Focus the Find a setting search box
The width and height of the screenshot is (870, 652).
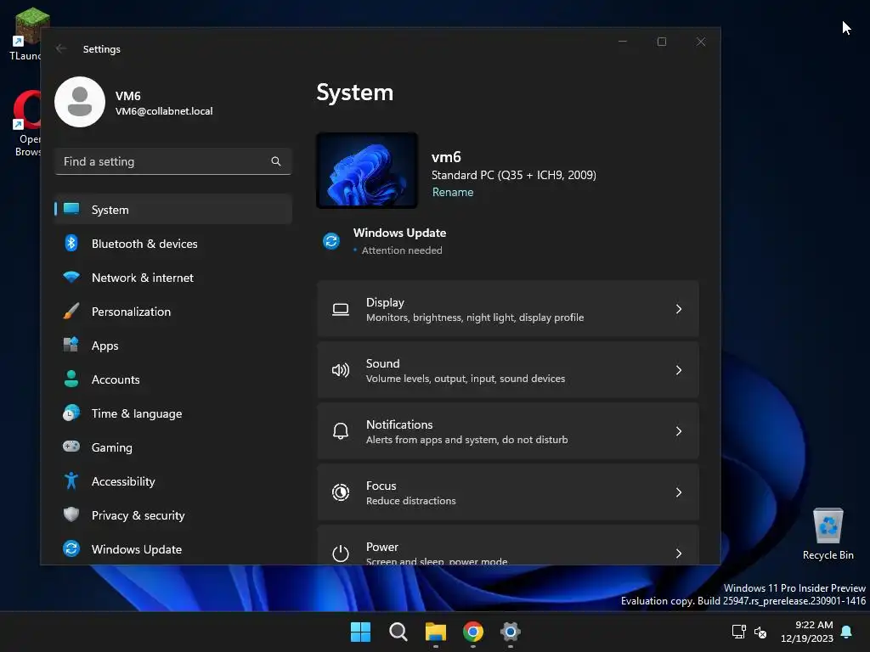click(173, 161)
